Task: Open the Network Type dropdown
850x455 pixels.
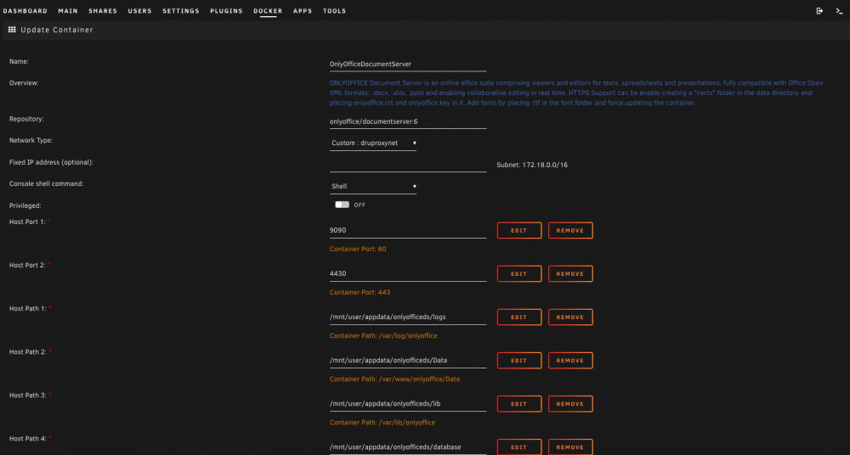Action: [x=373, y=143]
